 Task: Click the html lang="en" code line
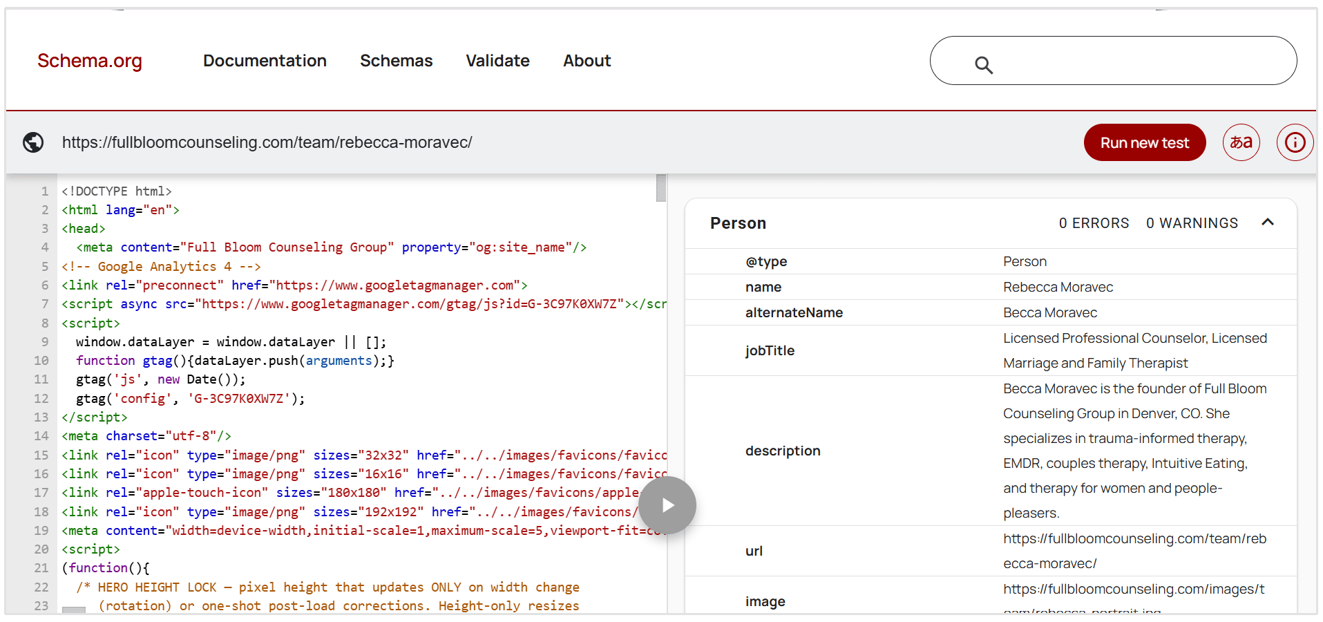click(x=120, y=209)
